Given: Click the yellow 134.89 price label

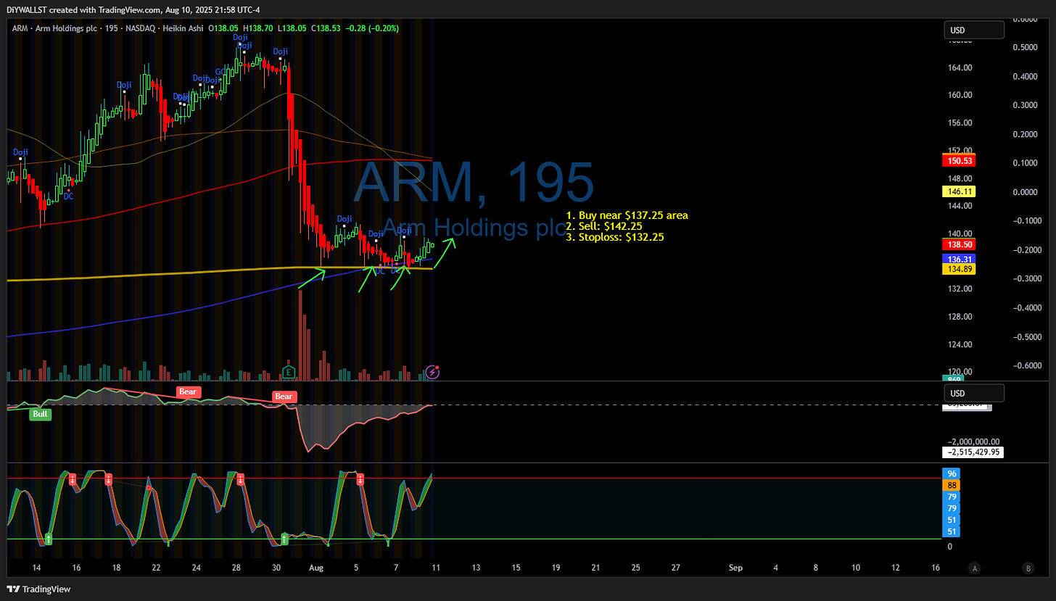Looking at the screenshot, I should coord(958,269).
